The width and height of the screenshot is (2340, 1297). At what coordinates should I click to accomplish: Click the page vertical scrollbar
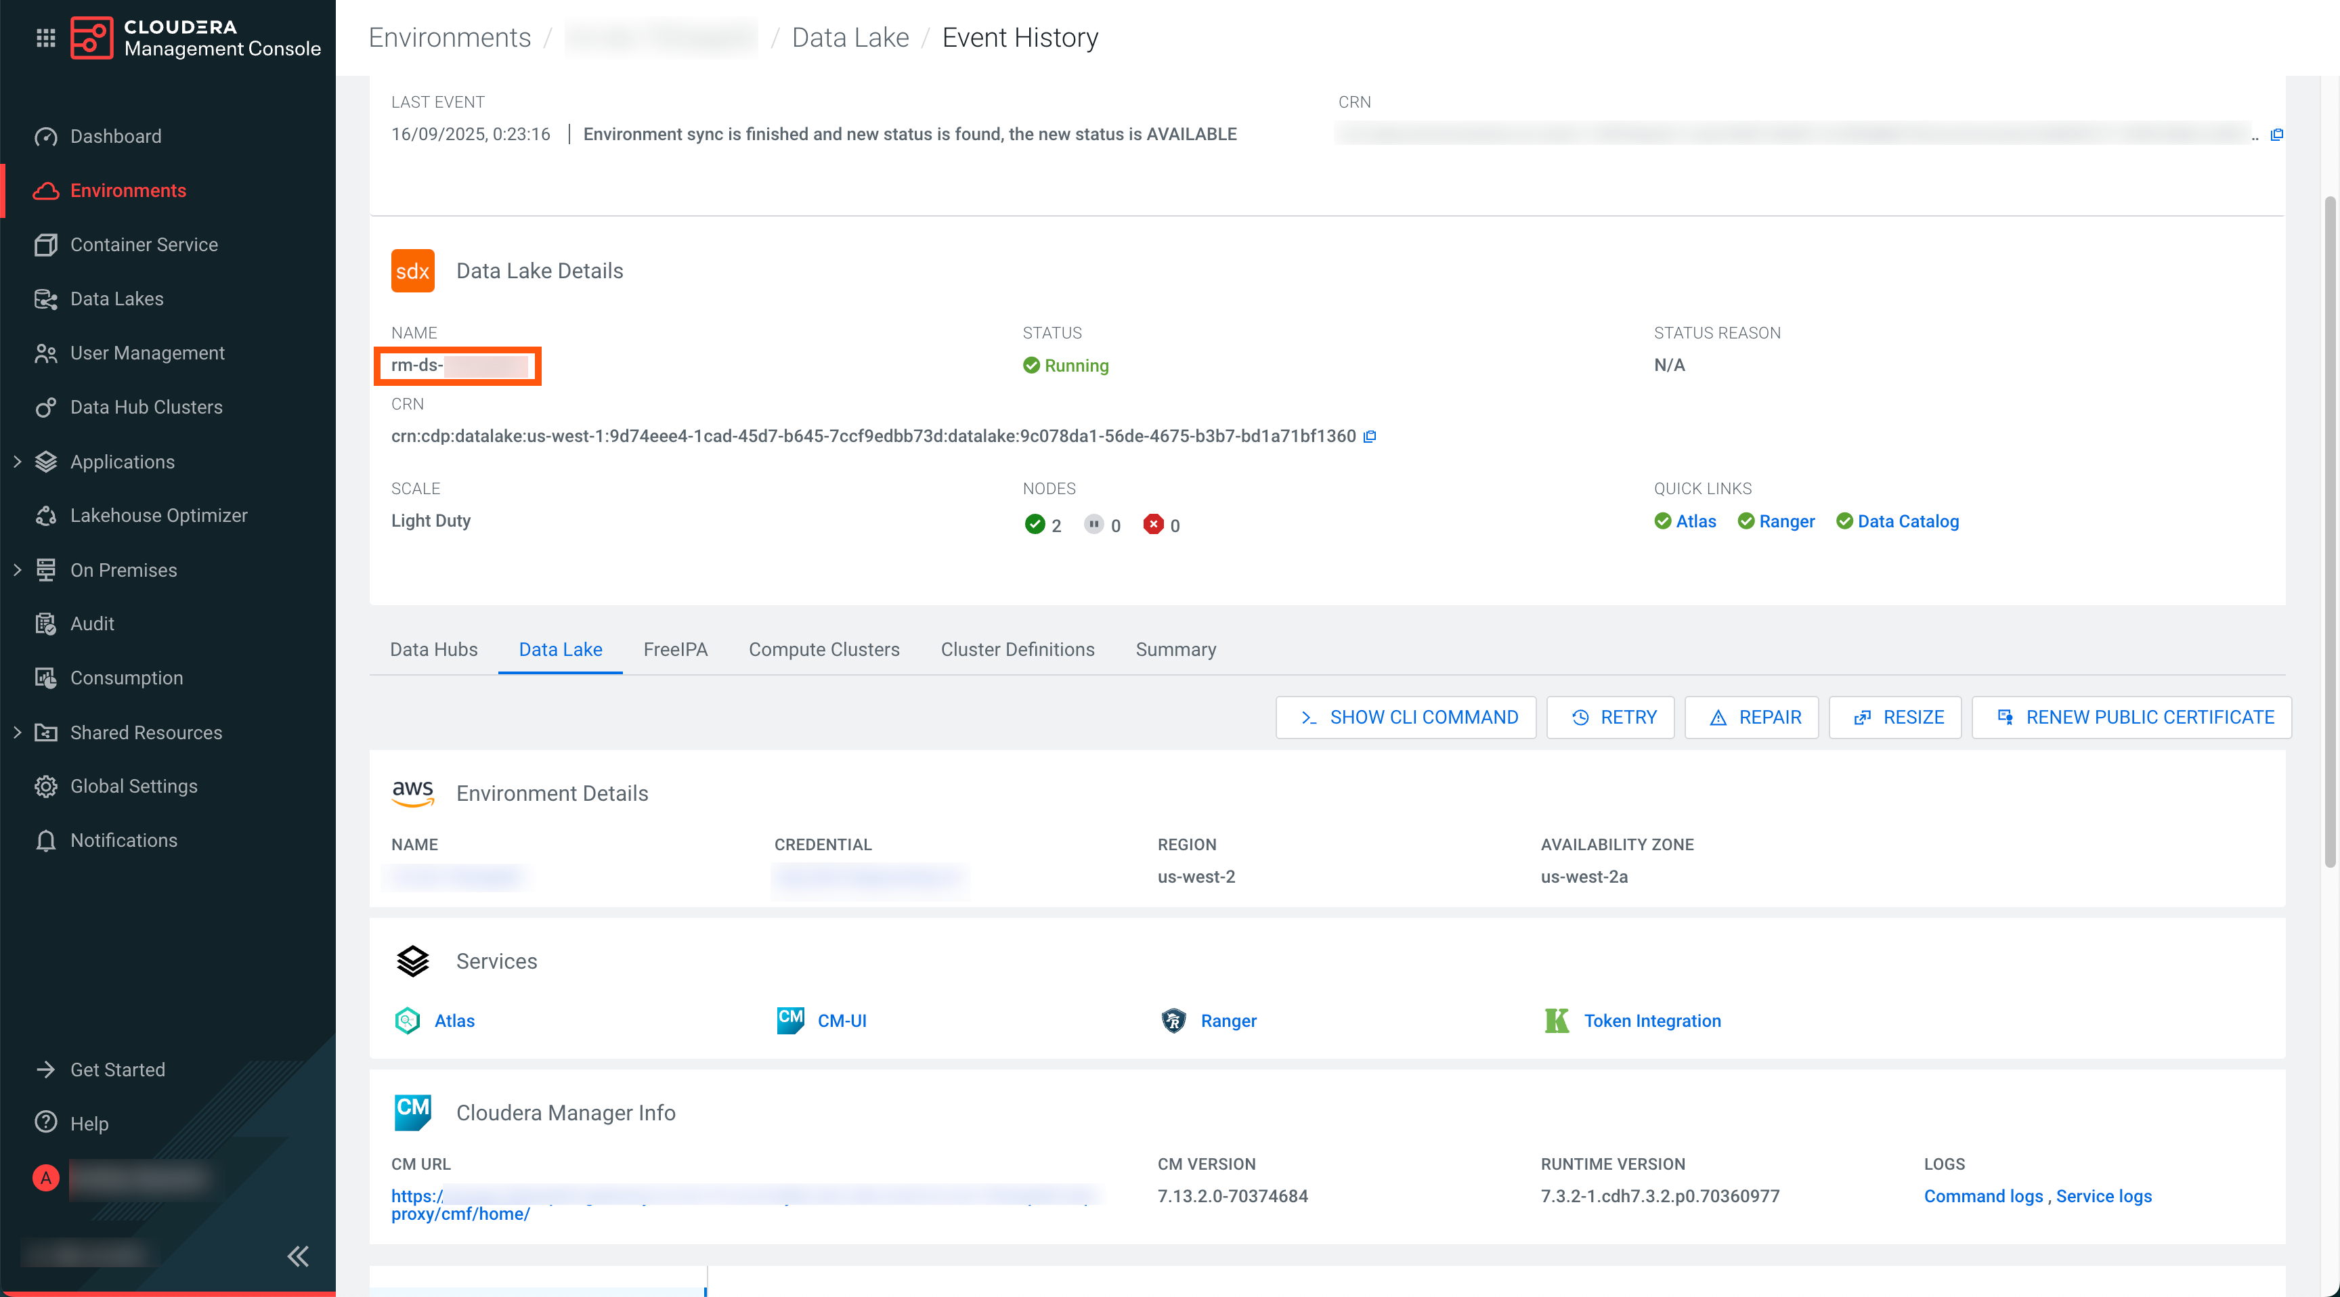coord(2329,532)
